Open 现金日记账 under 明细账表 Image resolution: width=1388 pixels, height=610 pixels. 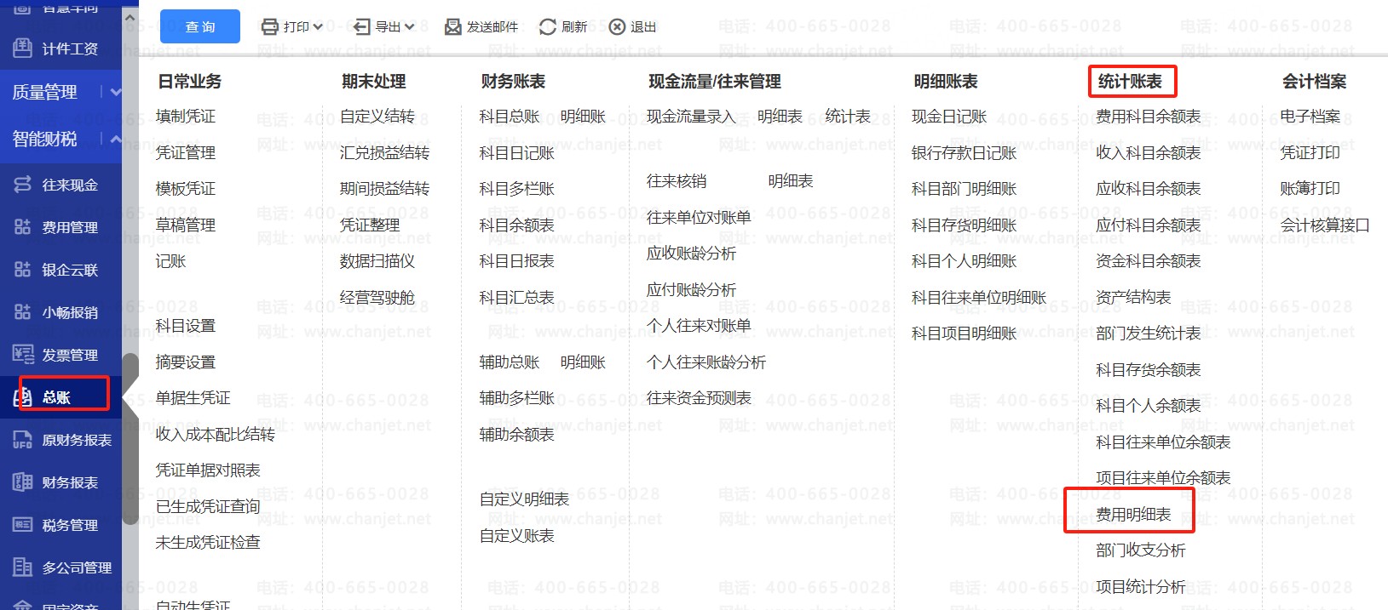[949, 117]
